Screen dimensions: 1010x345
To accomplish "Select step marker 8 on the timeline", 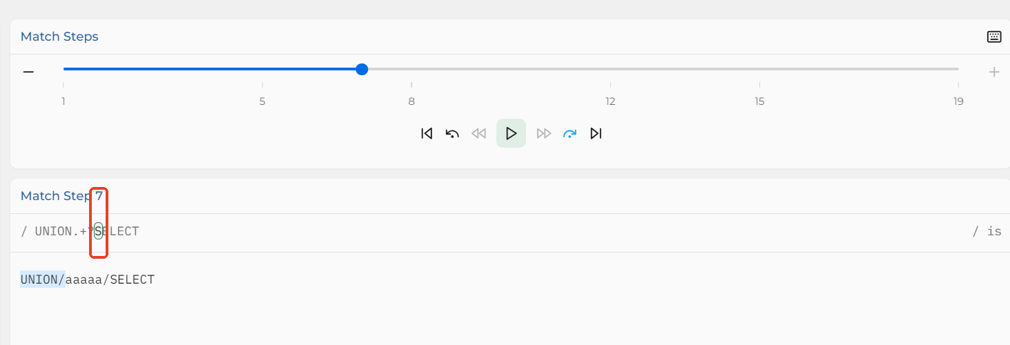I will tap(411, 101).
